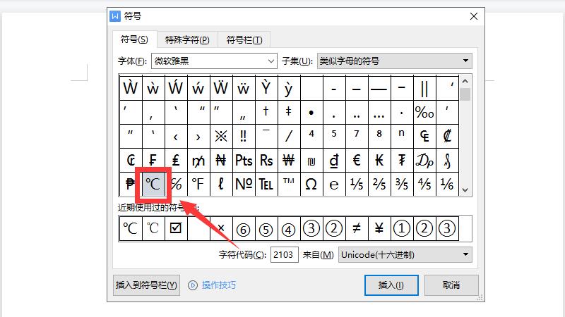Select the ‰ per mille symbol

424,112
